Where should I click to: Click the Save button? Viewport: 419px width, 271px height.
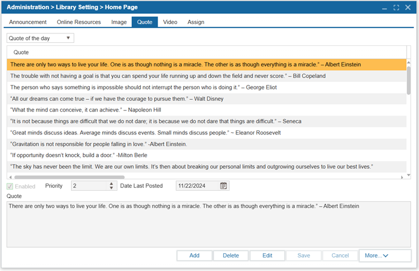pyautogui.click(x=304, y=255)
